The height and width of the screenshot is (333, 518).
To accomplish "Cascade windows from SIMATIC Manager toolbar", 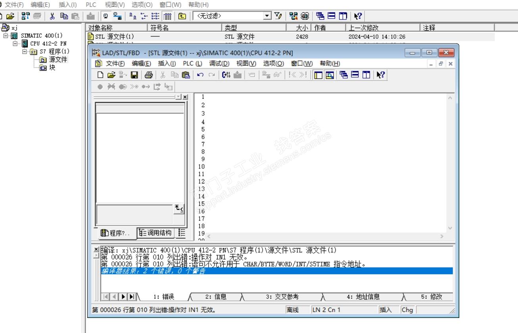I will 320,16.
